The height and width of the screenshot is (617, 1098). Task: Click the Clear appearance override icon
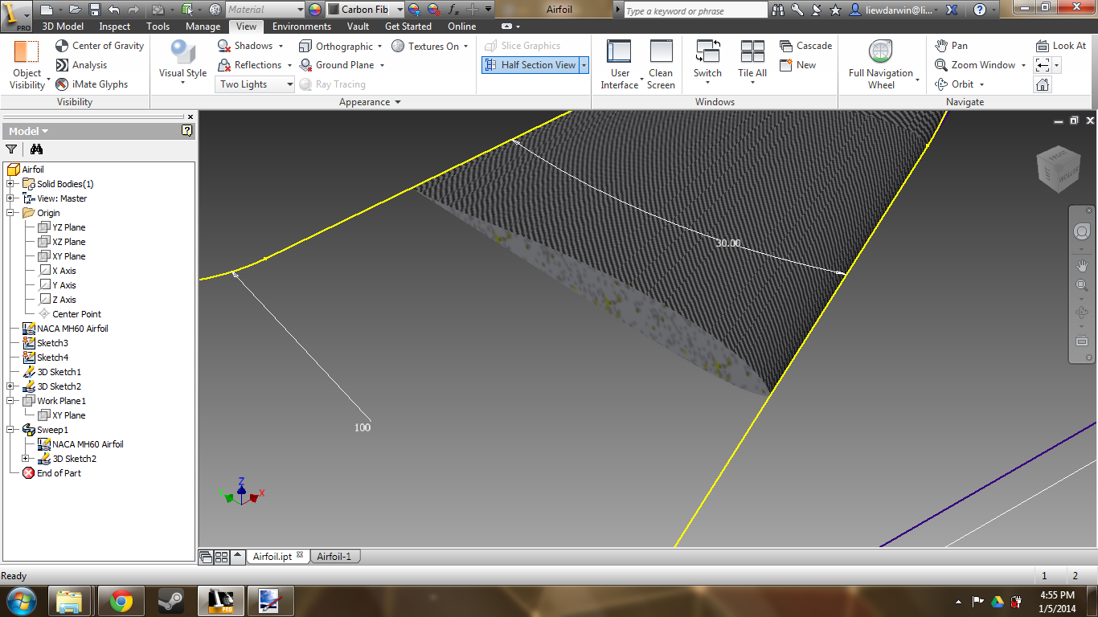pos(434,10)
